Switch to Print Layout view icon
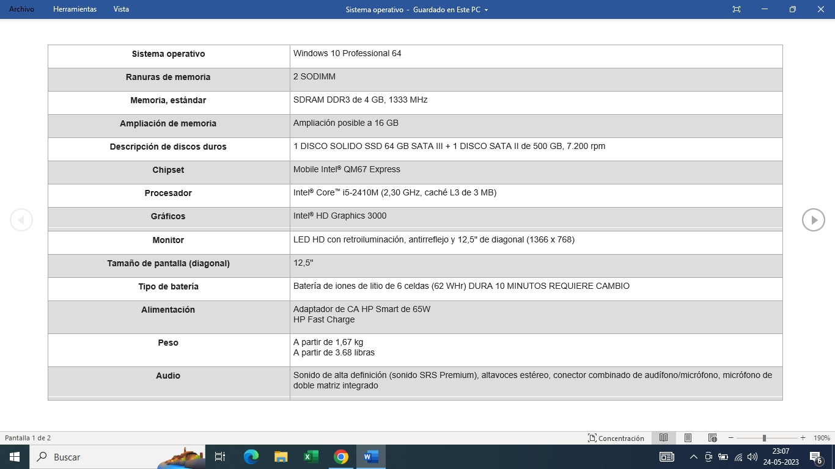Image resolution: width=835 pixels, height=469 pixels. 688,438
